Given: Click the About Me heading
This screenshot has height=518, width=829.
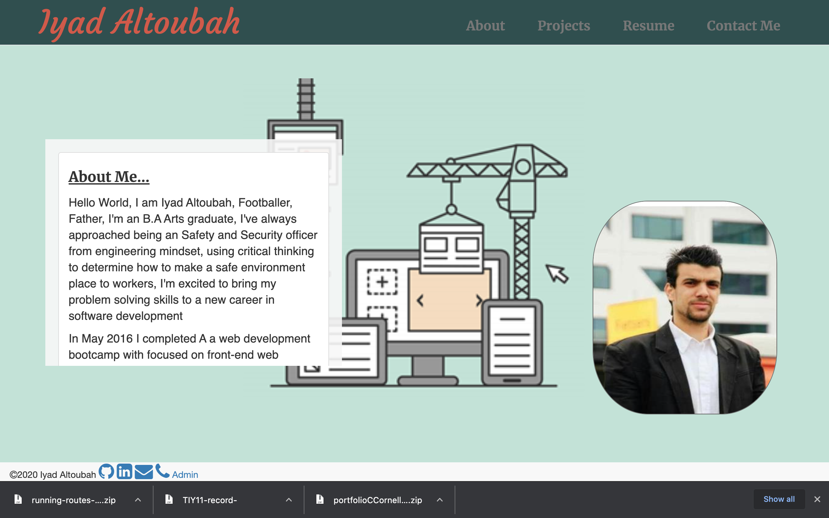Looking at the screenshot, I should pyautogui.click(x=109, y=177).
